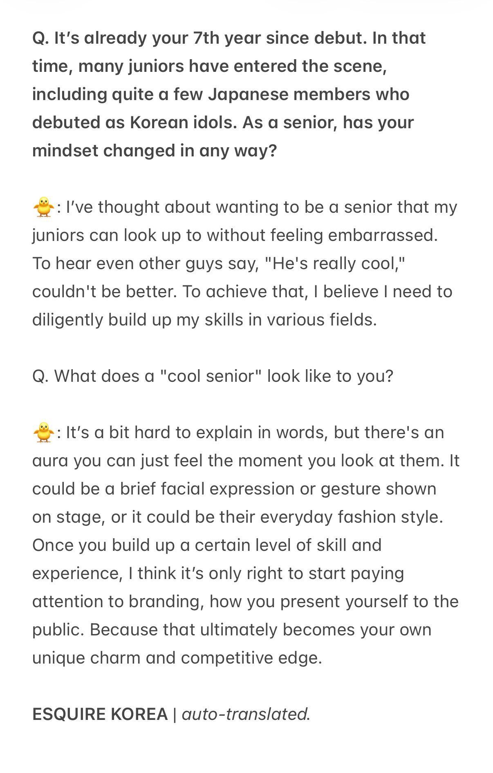Image resolution: width=493 pixels, height=773 pixels.
Task: Click the words "debuted as Korean idols"
Action: [x=134, y=123]
